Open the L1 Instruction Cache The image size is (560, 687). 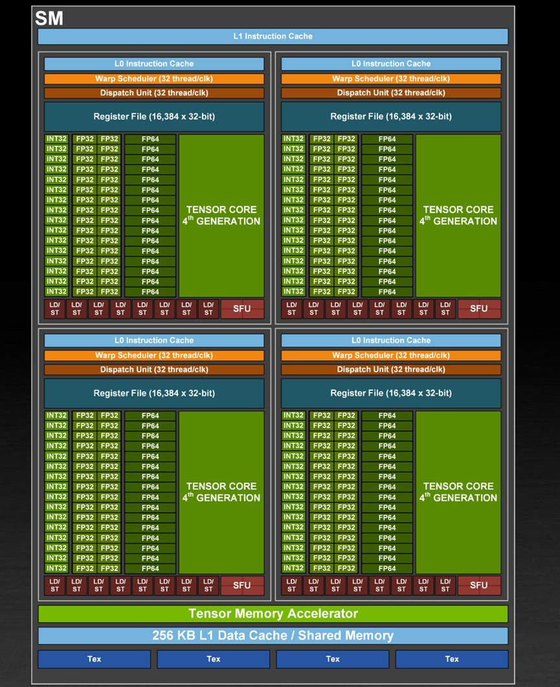pyautogui.click(x=274, y=36)
